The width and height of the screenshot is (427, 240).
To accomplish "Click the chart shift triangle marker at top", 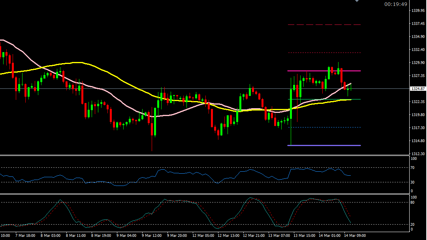I will (x=357, y=1).
